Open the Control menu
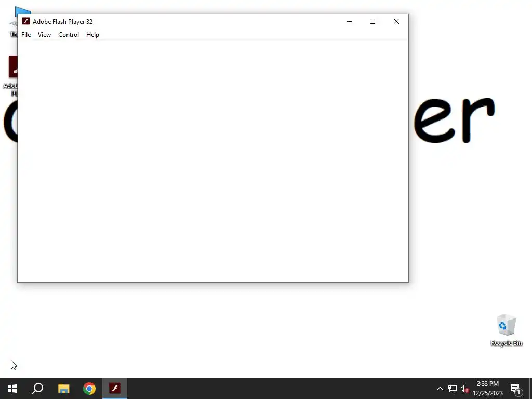 coord(68,35)
